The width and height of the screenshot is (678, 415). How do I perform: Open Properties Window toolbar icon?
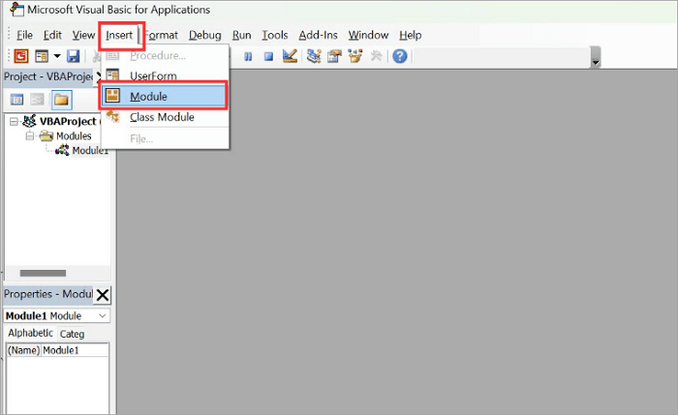tap(334, 56)
